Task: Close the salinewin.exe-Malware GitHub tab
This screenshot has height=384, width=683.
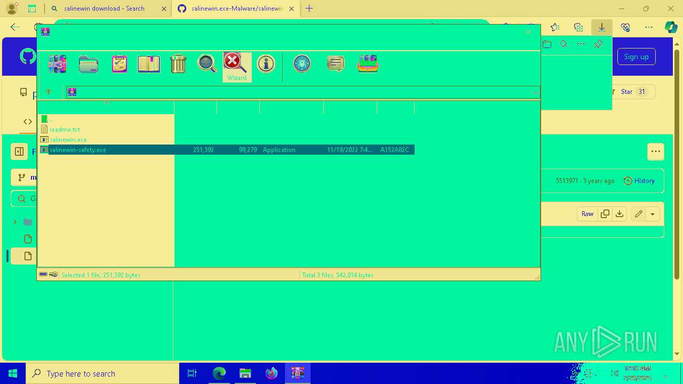Action: click(x=291, y=9)
